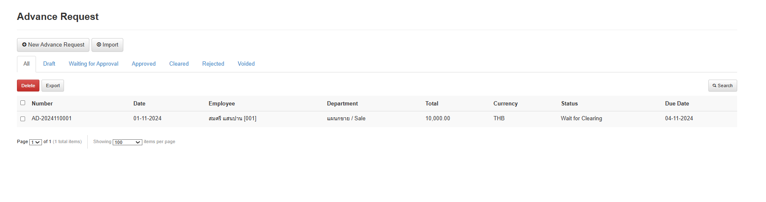Viewport: 766px width, 202px height.
Task: Select the All tab
Action: (x=27, y=64)
